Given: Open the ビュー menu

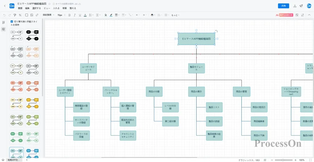Looking at the screenshot, I should point(47,8).
